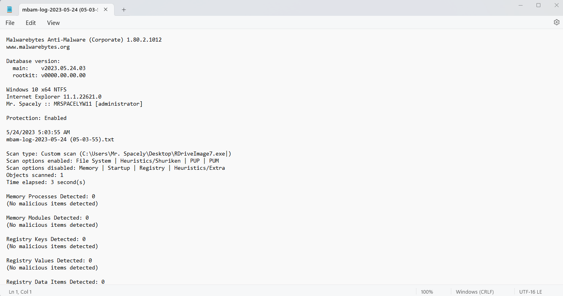
Task: Click the Malwarebytes Anti-Malware version line
Action: pos(84,40)
